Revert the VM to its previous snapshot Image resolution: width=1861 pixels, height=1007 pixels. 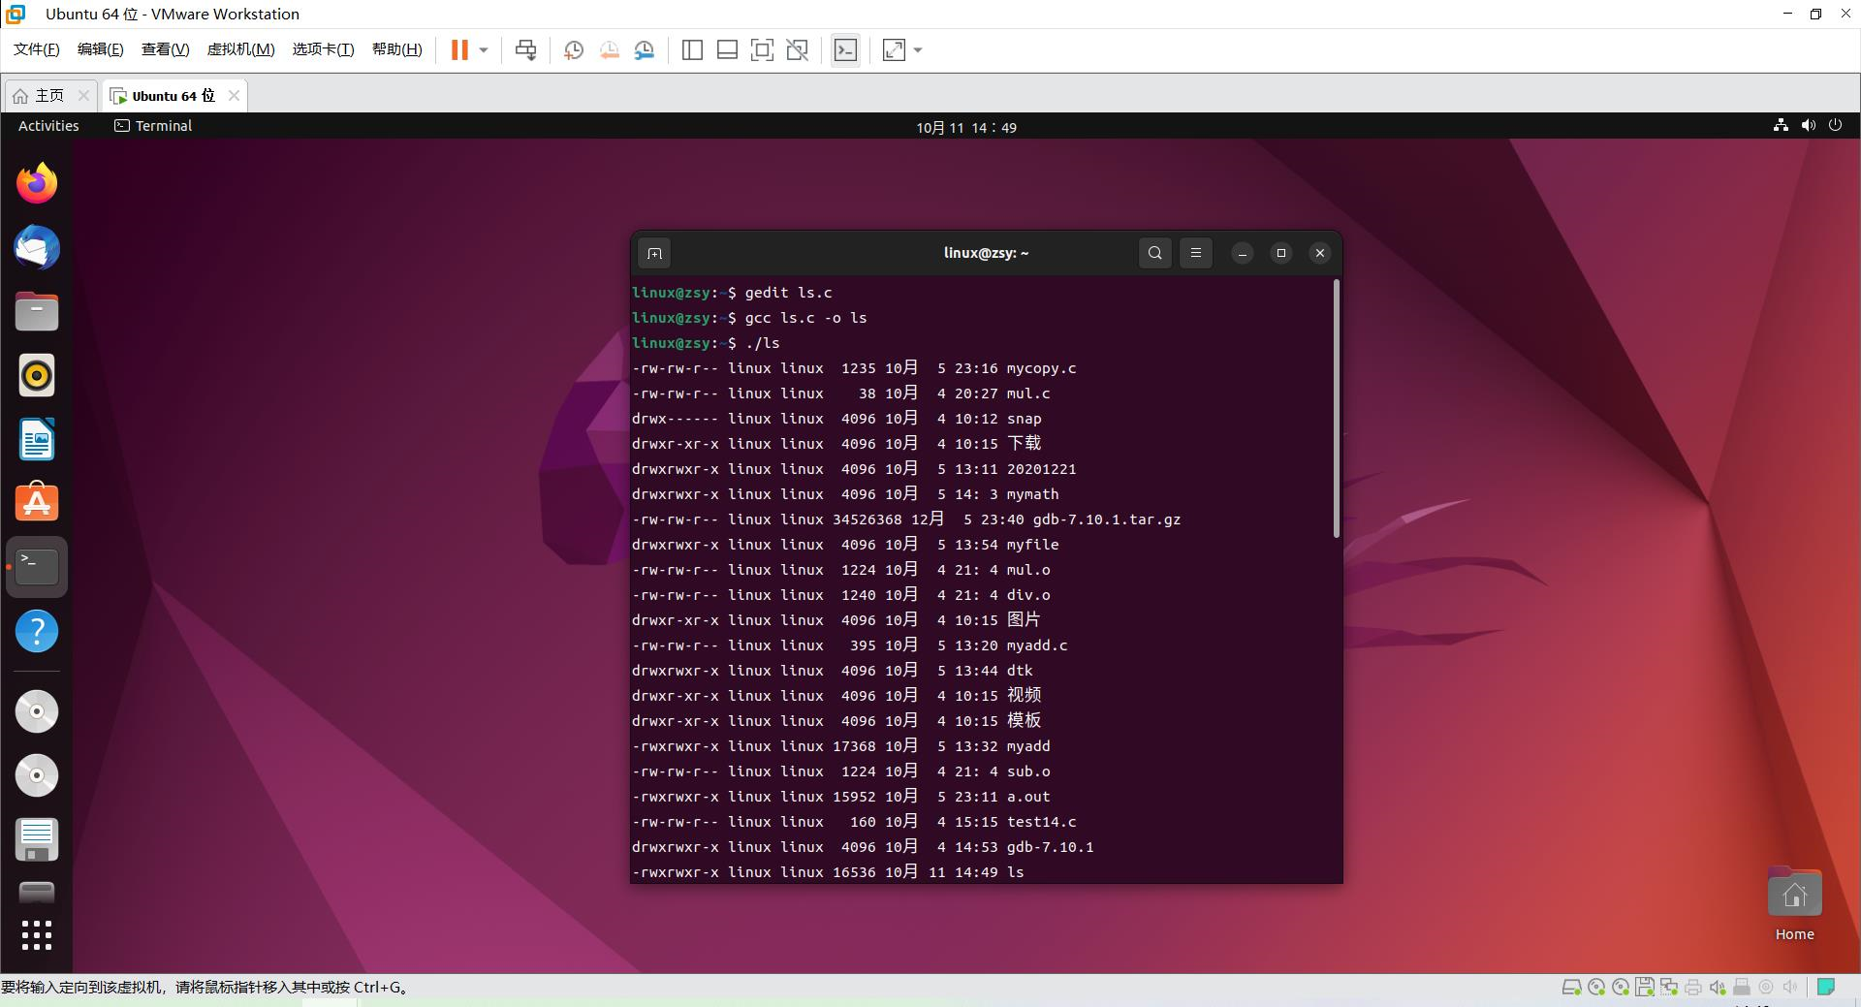(609, 50)
